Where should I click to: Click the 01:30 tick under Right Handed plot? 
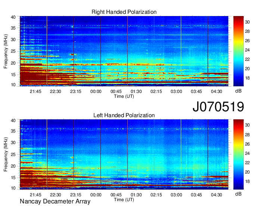click(x=136, y=91)
